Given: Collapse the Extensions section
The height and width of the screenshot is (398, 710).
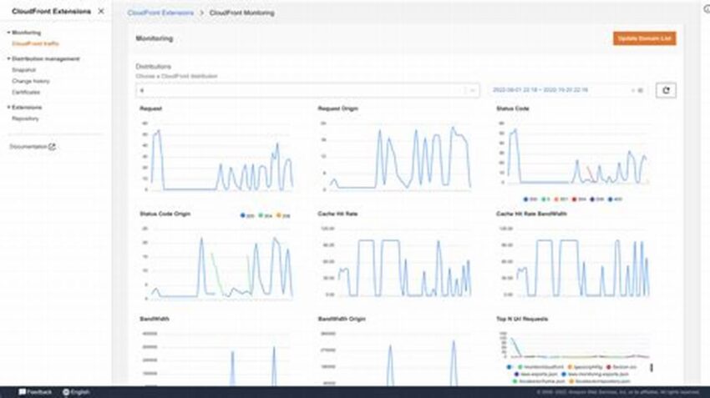Looking at the screenshot, I should pyautogui.click(x=8, y=107).
